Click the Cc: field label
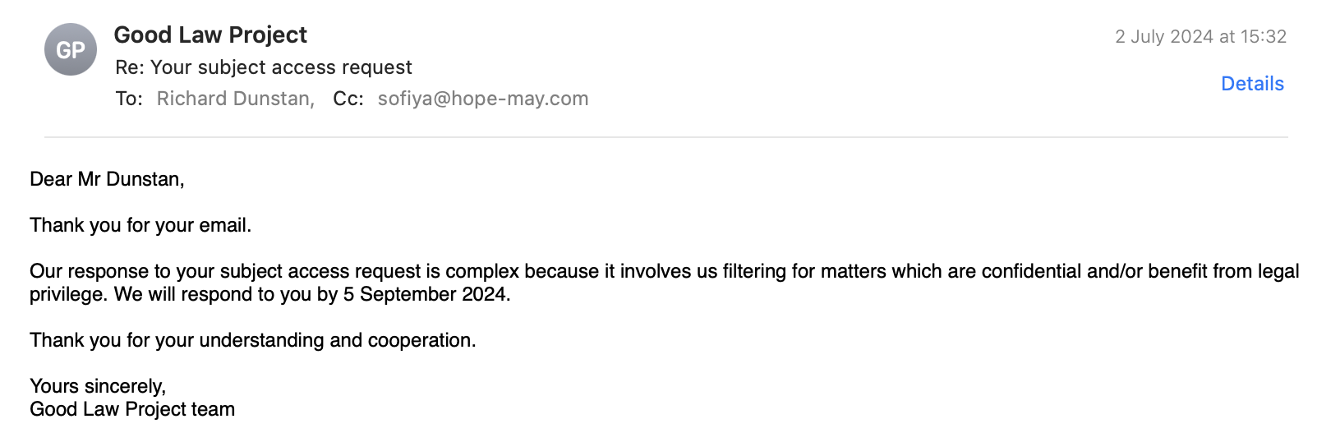 [x=348, y=99]
